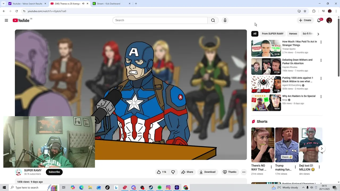The width and height of the screenshot is (340, 191).
Task: Go back in browser history
Action: pyautogui.click(x=4, y=11)
